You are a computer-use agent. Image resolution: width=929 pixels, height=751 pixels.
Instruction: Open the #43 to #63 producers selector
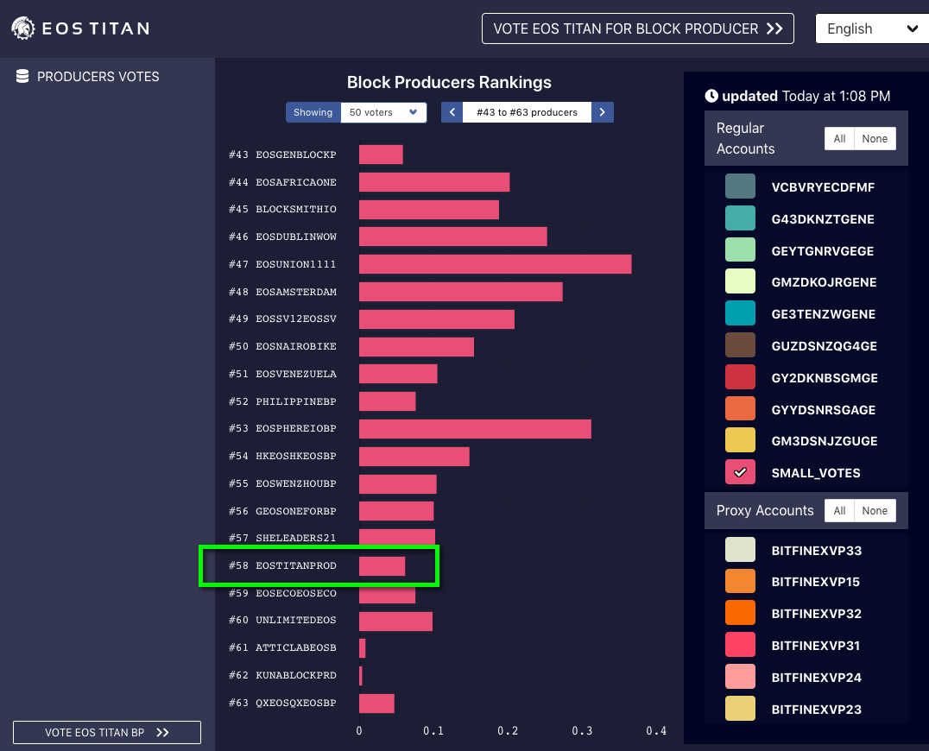point(527,112)
